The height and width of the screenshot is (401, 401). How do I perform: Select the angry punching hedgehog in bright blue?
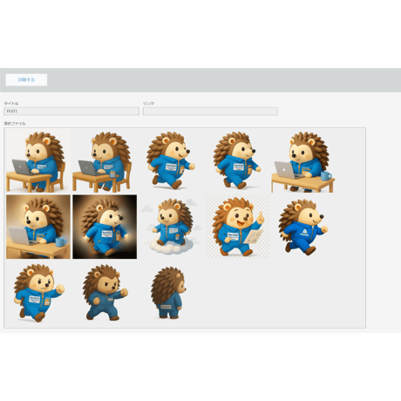tap(38, 293)
